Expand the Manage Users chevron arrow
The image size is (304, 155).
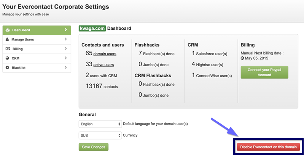click(x=66, y=39)
